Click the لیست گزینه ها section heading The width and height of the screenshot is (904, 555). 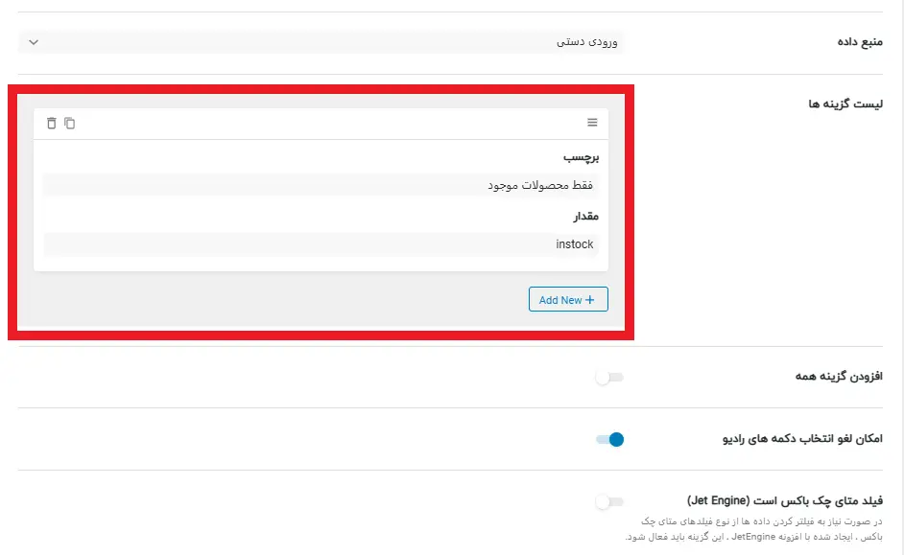pos(845,103)
